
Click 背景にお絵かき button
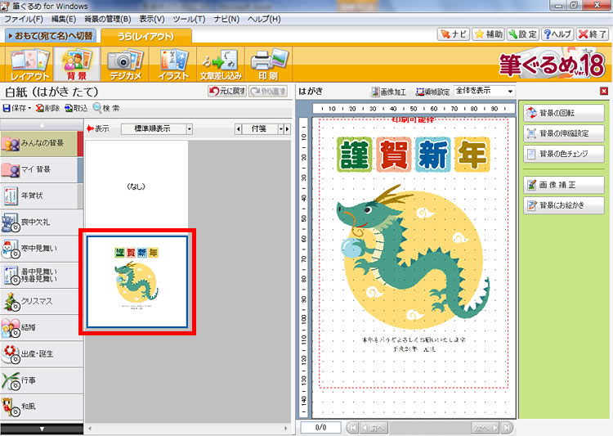[564, 205]
